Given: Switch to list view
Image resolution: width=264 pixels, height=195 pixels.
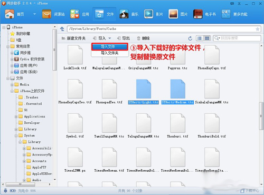Looking at the screenshot, I should coord(200,38).
